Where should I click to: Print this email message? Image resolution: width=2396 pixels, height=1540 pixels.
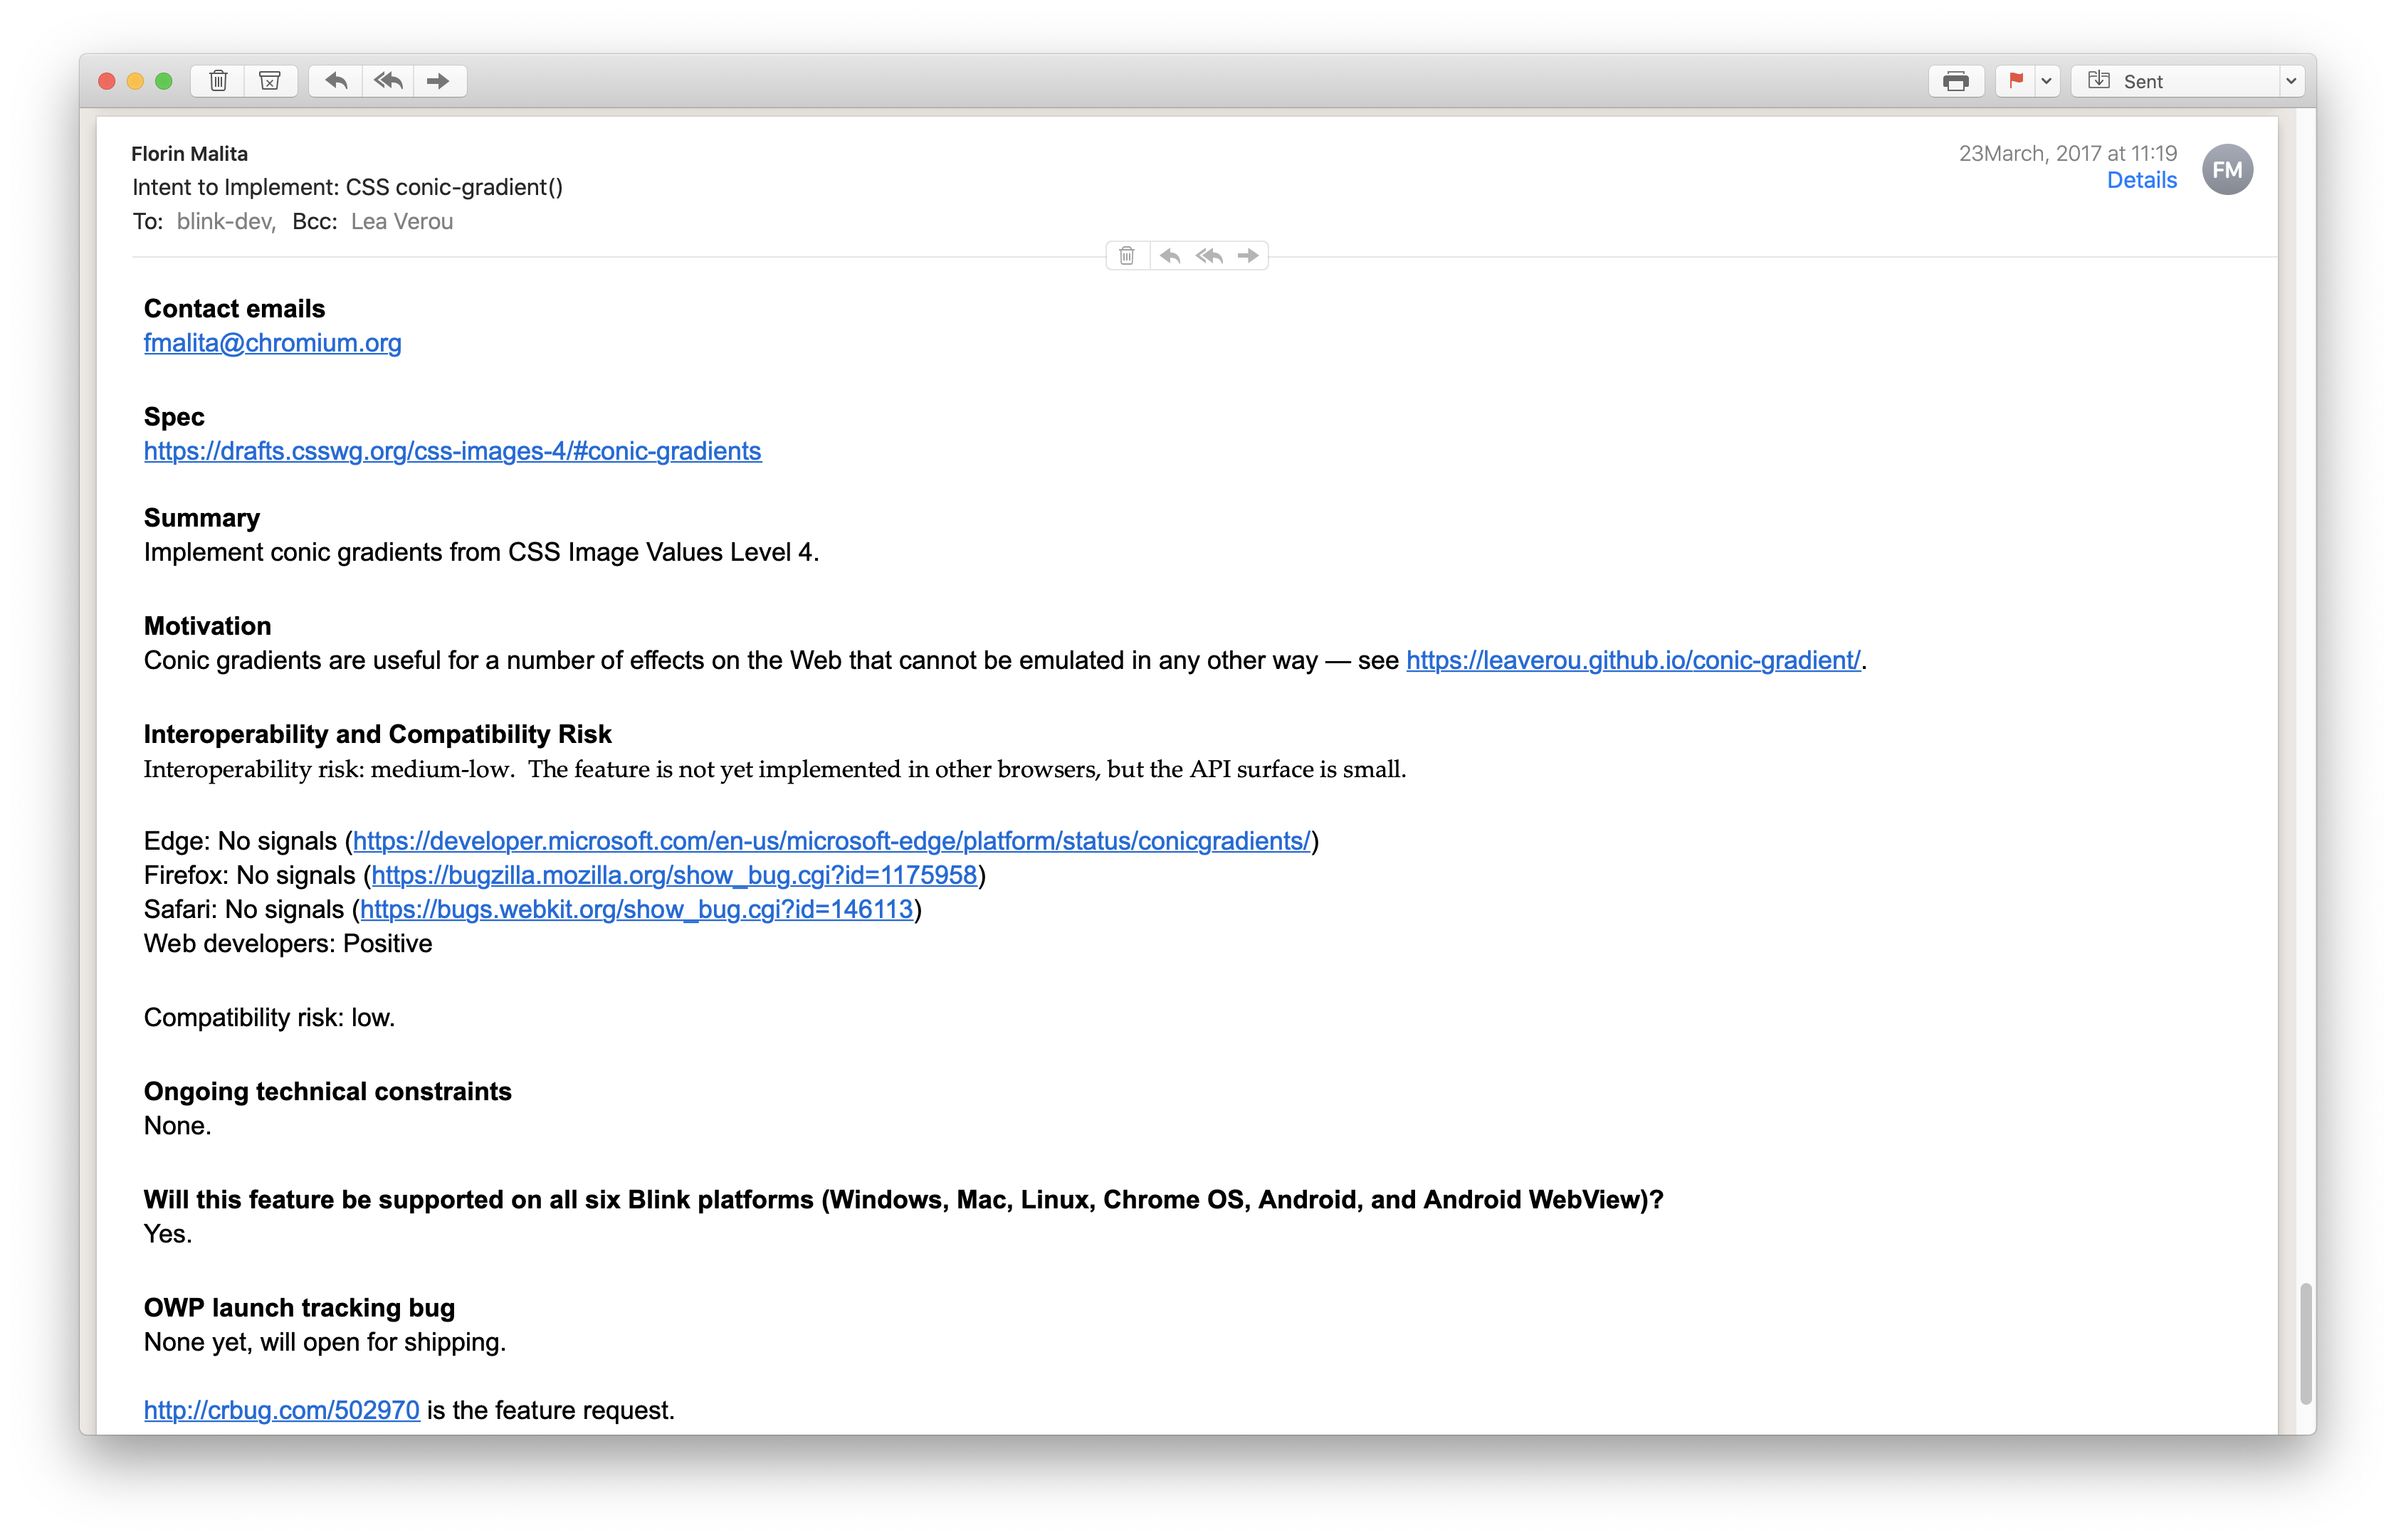click(x=1956, y=81)
